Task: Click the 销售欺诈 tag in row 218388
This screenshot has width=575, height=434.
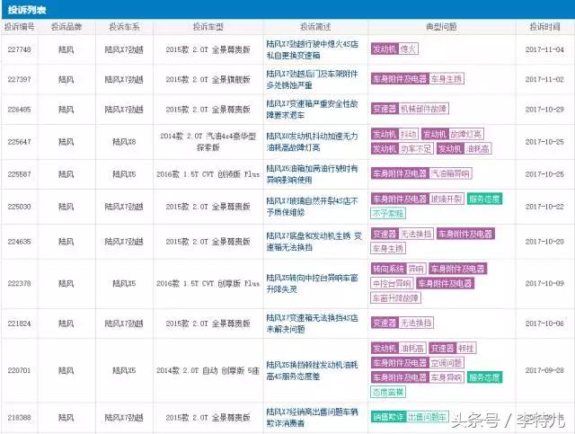Action: (x=388, y=417)
